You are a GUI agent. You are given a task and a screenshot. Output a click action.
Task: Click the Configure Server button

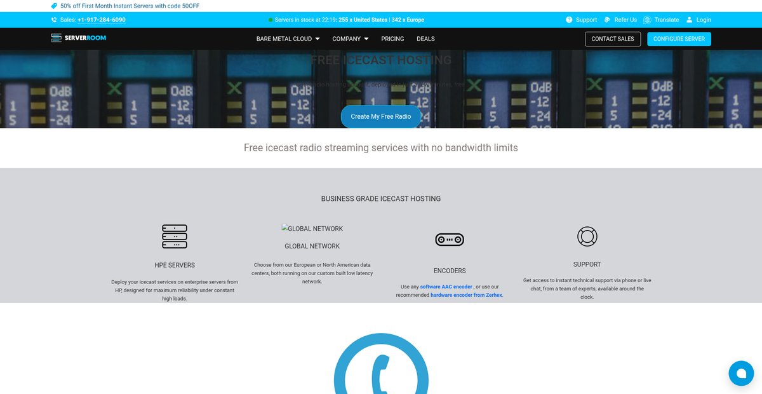point(679,39)
